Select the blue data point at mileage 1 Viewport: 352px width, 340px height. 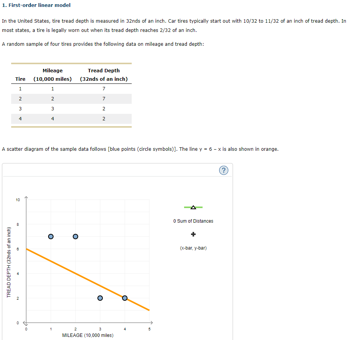coord(50,236)
